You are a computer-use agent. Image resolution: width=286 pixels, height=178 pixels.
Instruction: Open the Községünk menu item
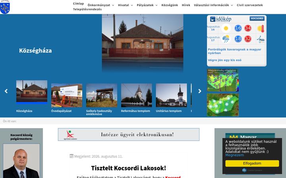170,5
